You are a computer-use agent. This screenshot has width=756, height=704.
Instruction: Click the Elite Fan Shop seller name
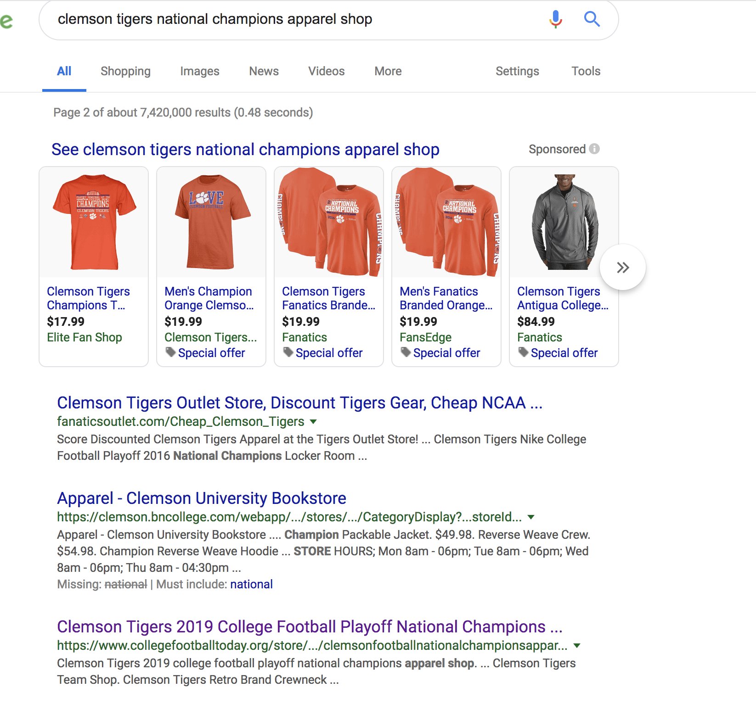click(85, 337)
